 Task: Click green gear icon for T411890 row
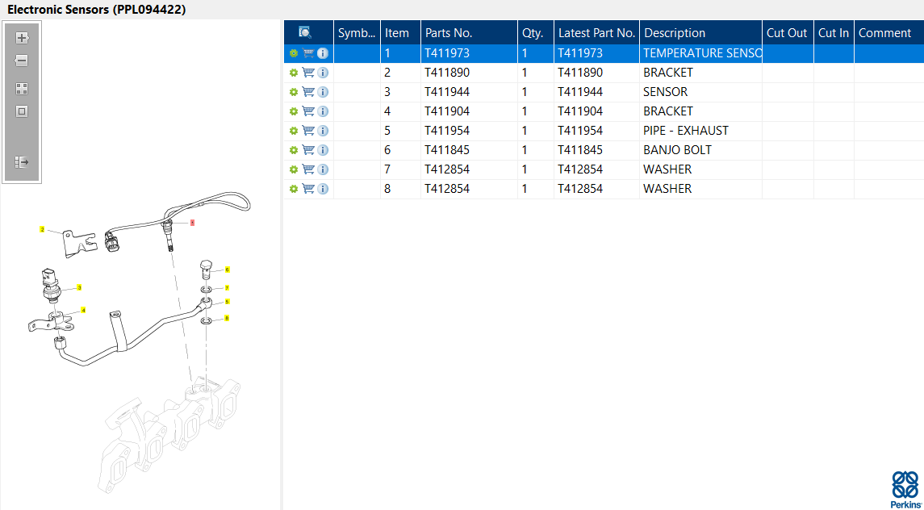(x=294, y=73)
